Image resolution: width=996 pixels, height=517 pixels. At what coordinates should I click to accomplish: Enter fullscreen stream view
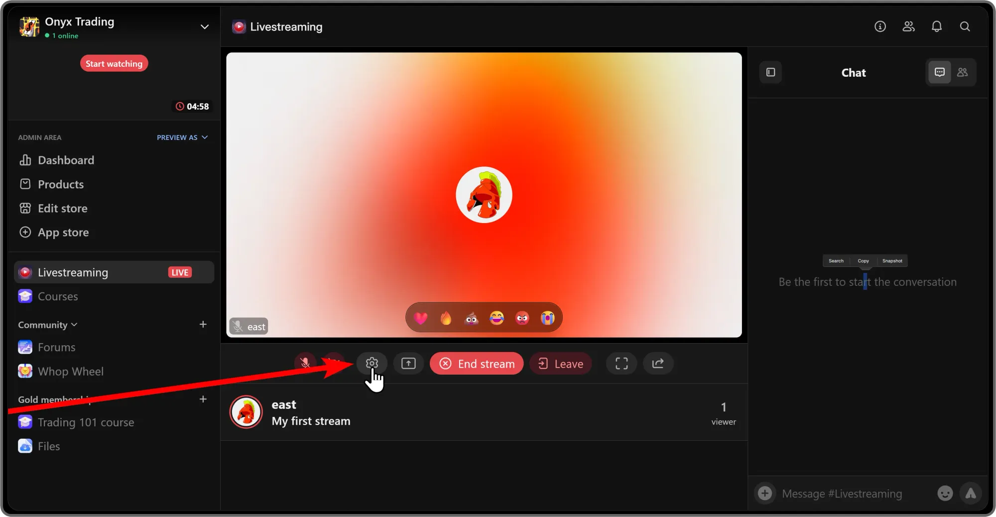point(621,364)
